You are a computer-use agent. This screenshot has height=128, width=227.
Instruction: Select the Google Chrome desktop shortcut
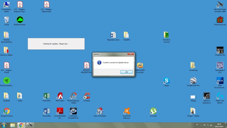tap(7, 112)
